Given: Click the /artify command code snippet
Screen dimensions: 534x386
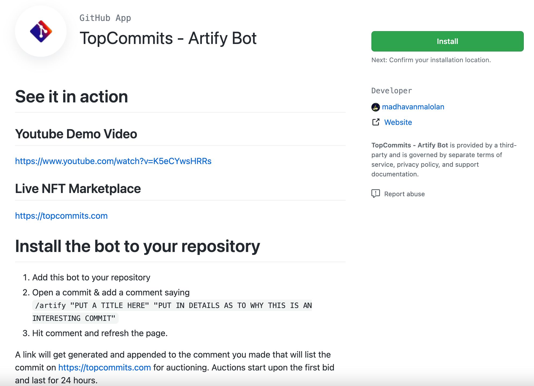Looking at the screenshot, I should coord(172,312).
